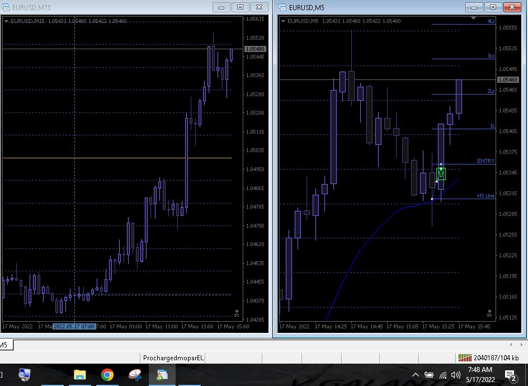Minimize the EURUSD,M15 chart window

point(221,7)
